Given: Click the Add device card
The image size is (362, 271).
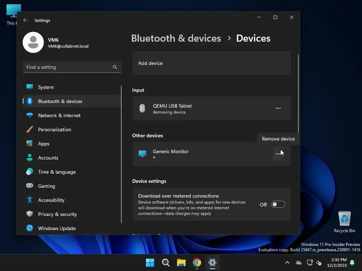Looking at the screenshot, I should click(211, 63).
